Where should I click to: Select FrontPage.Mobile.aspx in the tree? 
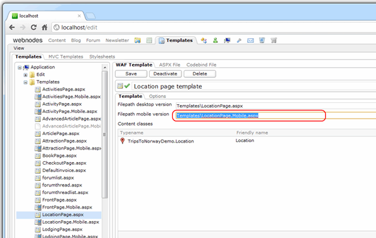67,208
